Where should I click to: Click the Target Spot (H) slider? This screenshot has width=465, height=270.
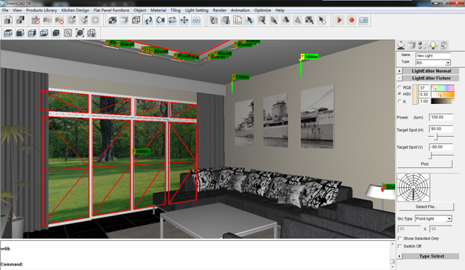pos(441,137)
